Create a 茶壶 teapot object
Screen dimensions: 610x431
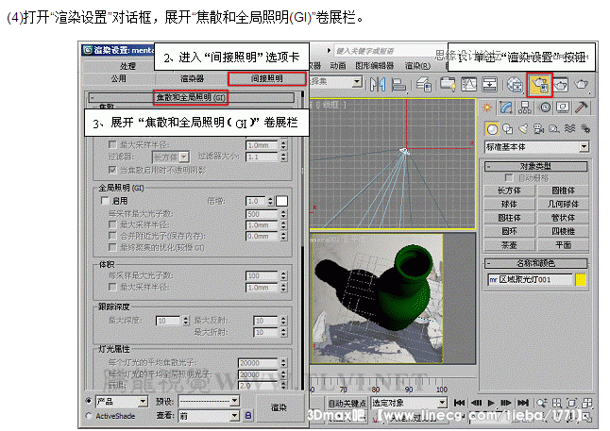point(509,245)
